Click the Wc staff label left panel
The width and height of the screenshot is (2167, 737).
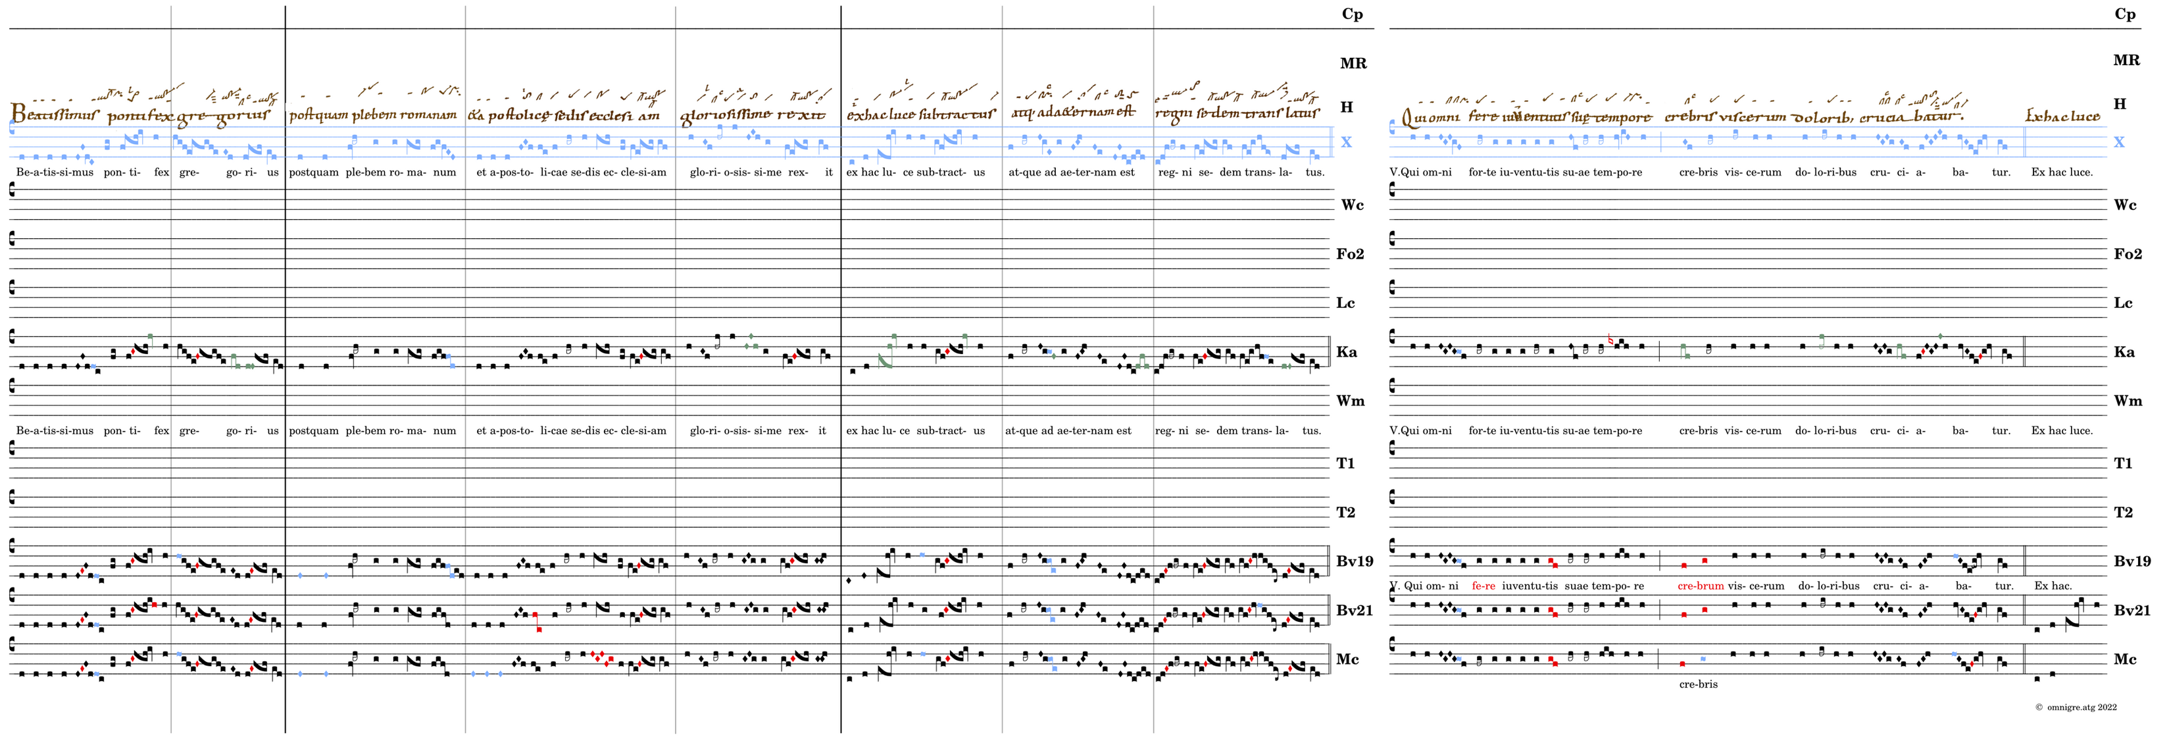(x=1352, y=205)
